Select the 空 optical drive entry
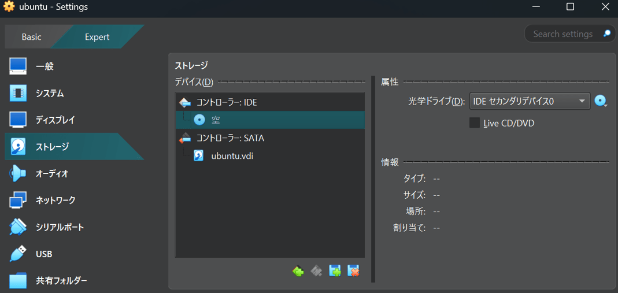618x293 pixels. 269,120
